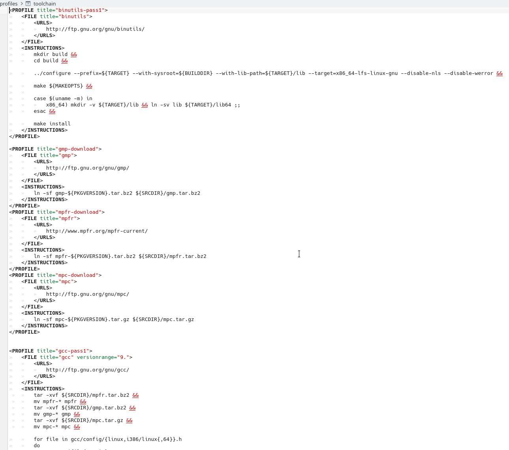Click the PROFILE title="mpc-download" line
The width and height of the screenshot is (509, 450).
tap(55, 275)
